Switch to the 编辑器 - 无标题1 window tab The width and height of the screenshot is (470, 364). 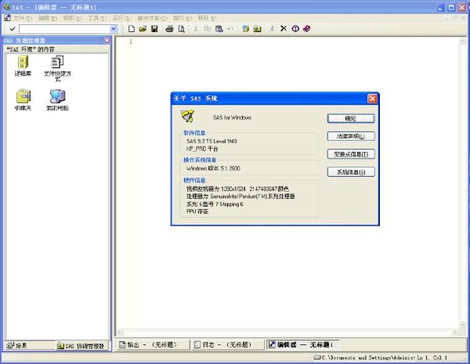(x=301, y=345)
